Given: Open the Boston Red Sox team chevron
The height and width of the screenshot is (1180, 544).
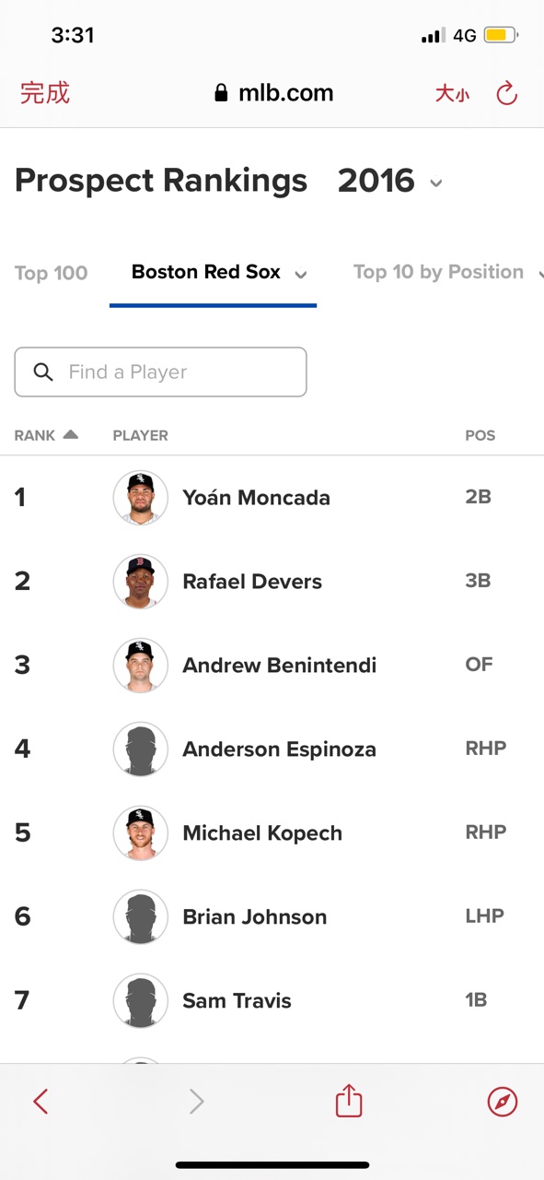Looking at the screenshot, I should click(x=301, y=274).
